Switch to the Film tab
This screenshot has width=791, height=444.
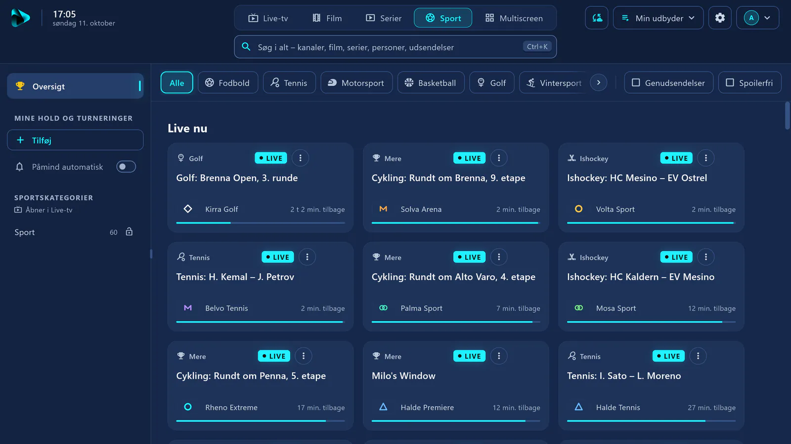[x=327, y=18]
